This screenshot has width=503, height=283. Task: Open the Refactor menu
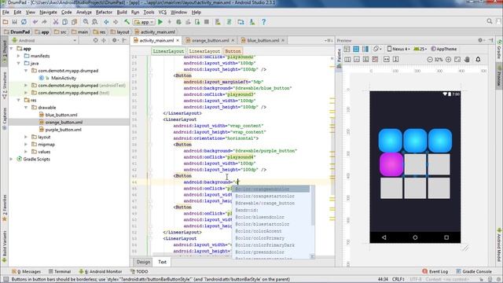pyautogui.click(x=104, y=13)
